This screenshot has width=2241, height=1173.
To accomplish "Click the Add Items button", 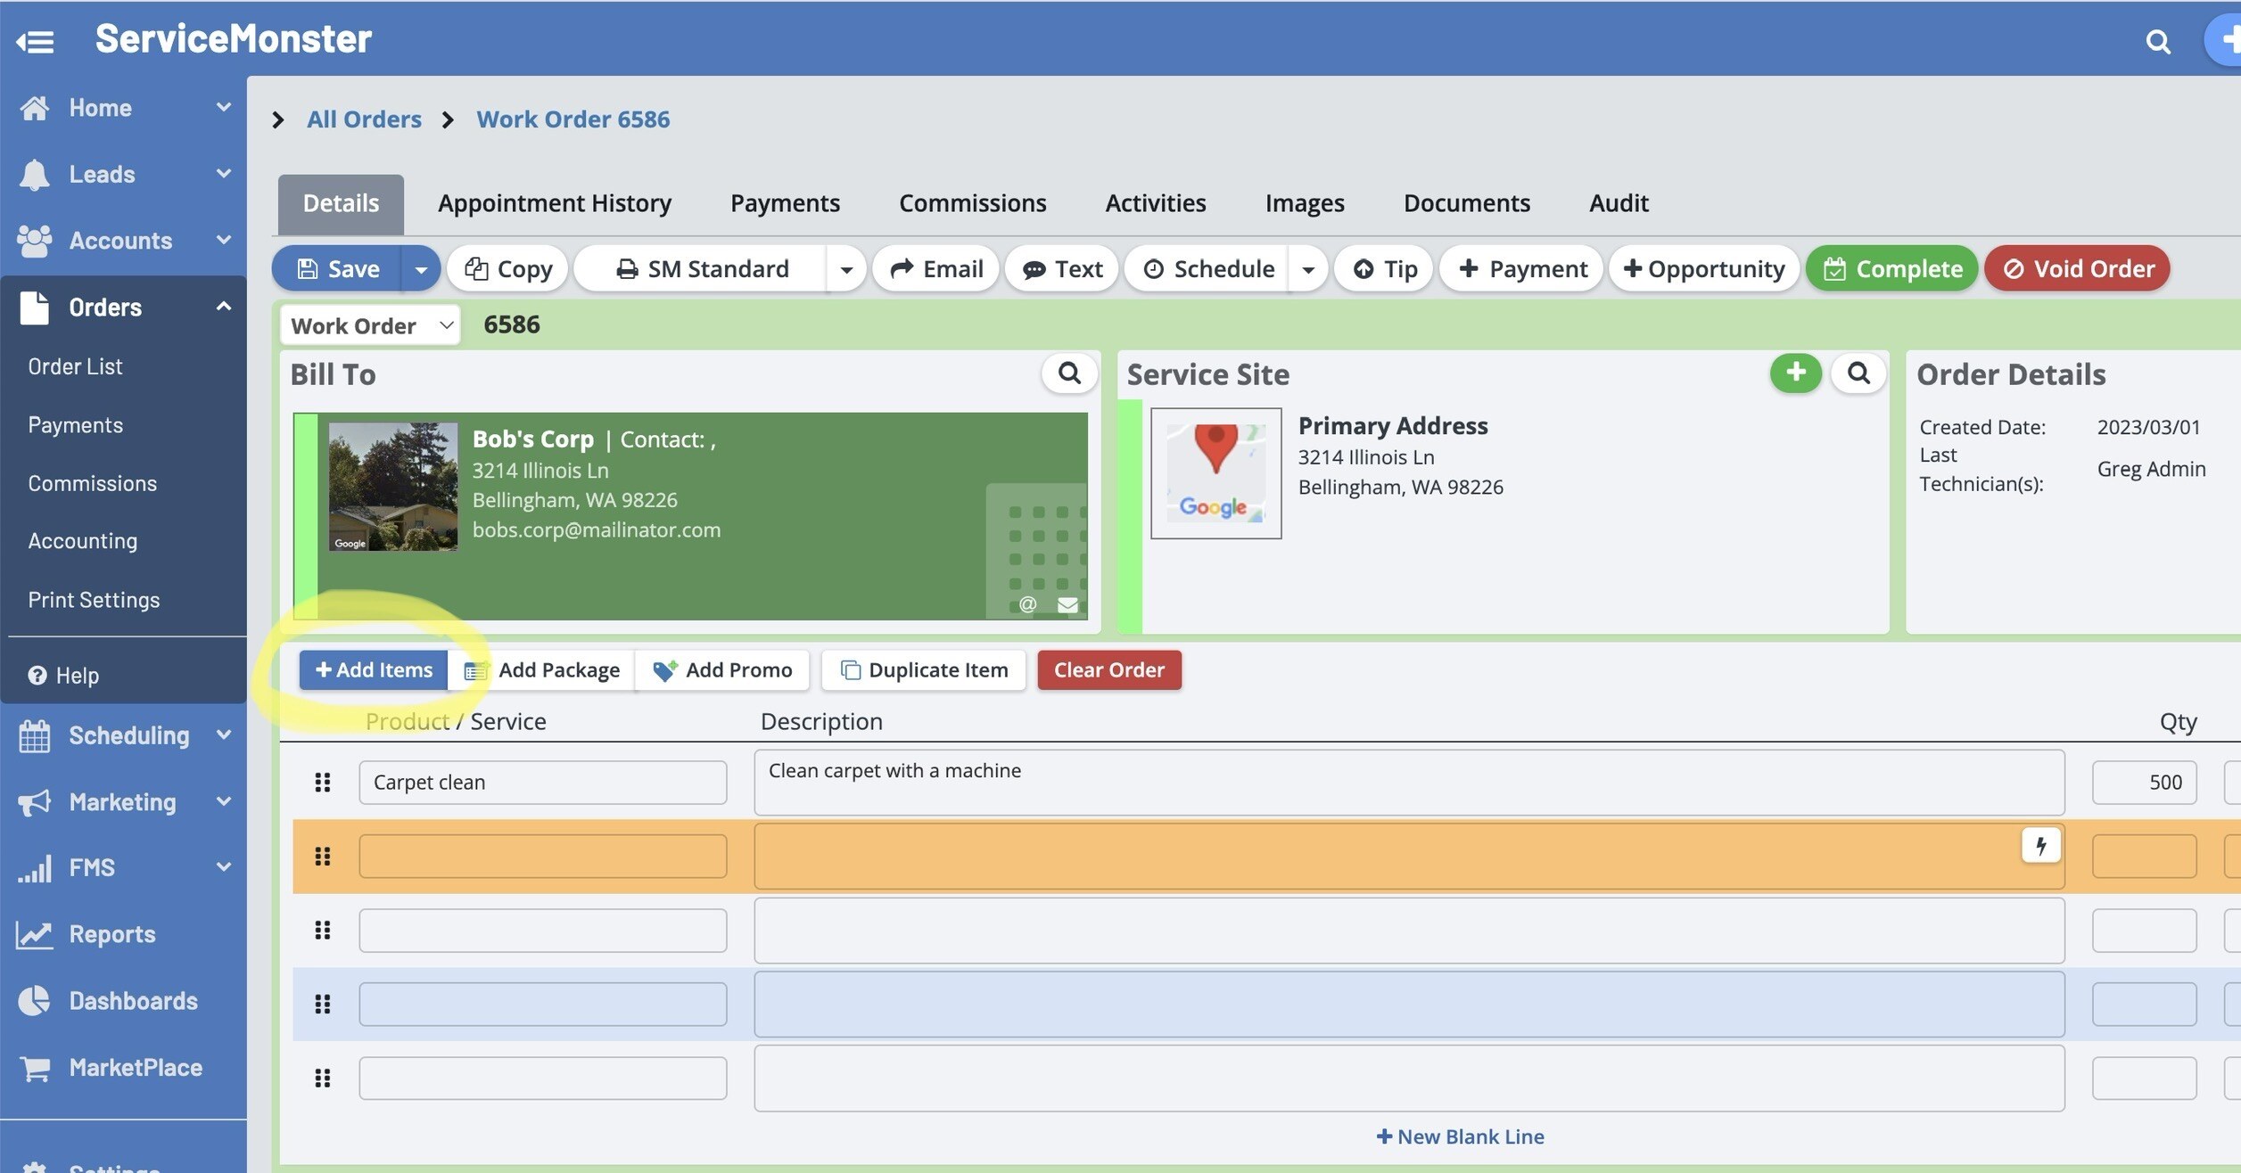I will pos(374,669).
